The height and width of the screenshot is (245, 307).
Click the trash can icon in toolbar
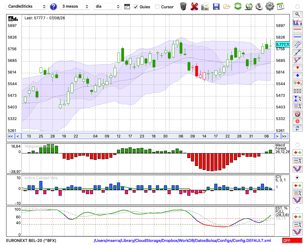(x=183, y=6)
